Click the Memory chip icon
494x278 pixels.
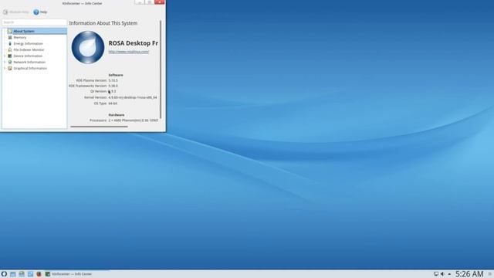pyautogui.click(x=10, y=38)
